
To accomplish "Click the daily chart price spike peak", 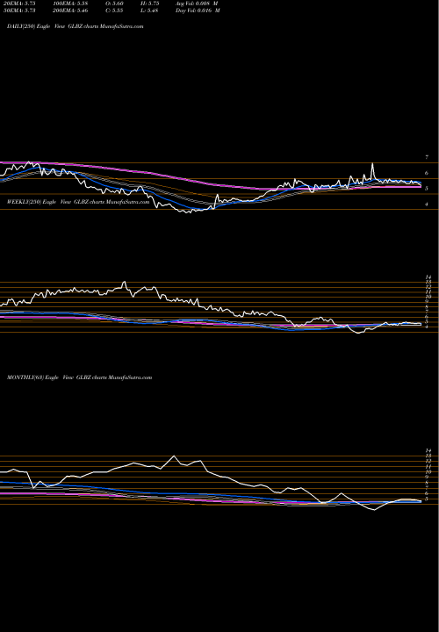I will tap(372, 163).
